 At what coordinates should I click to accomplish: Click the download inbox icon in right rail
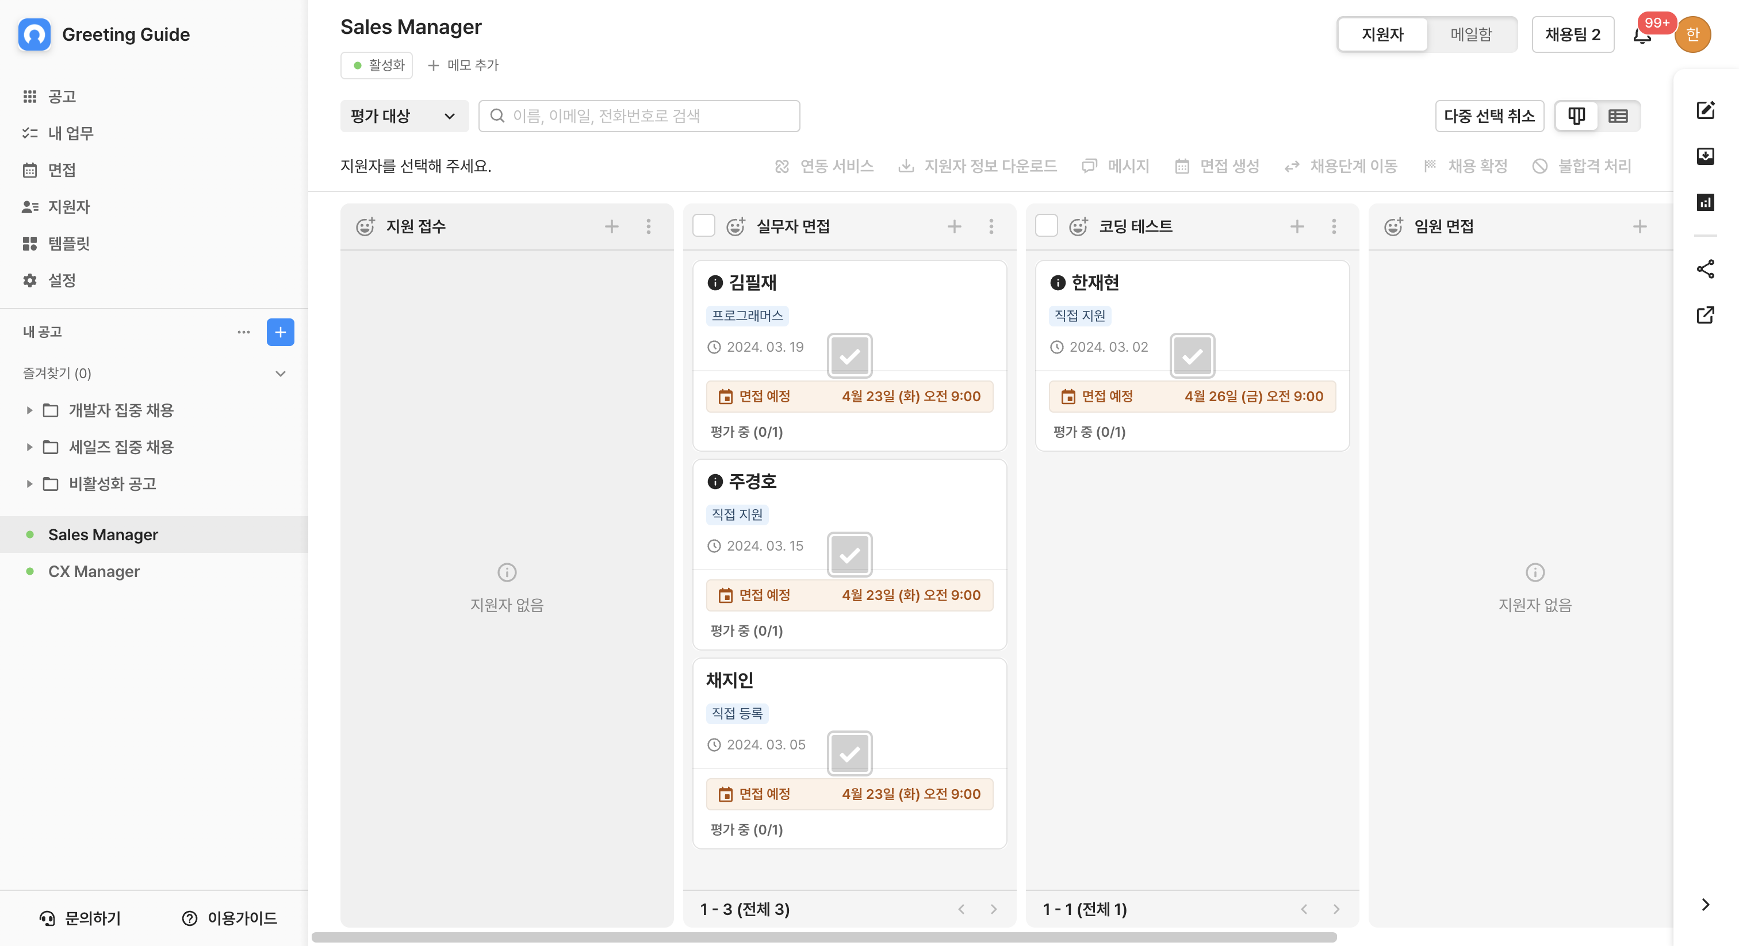tap(1705, 156)
